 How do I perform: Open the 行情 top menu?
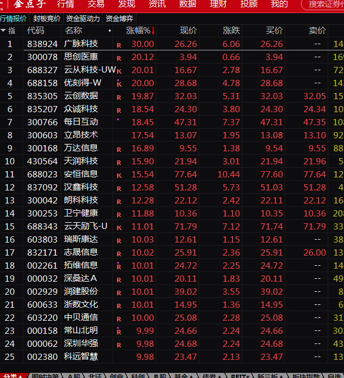tap(66, 4)
